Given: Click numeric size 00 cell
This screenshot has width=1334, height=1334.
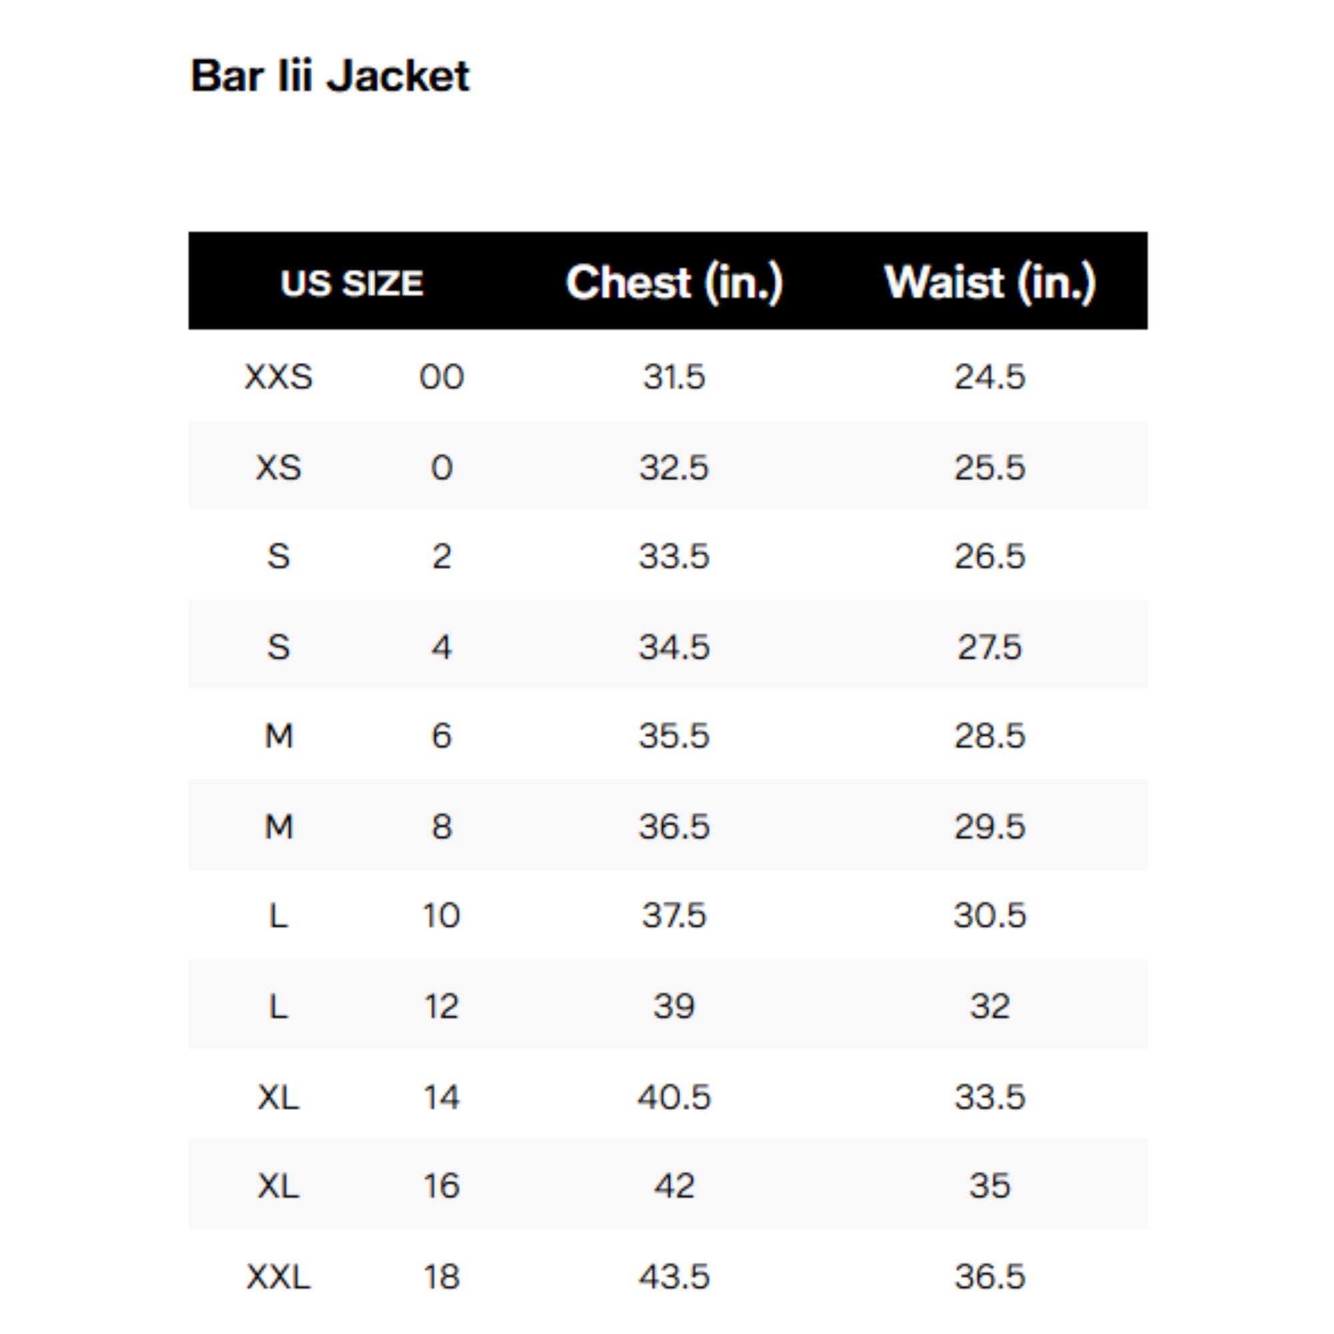Looking at the screenshot, I should coord(441,377).
